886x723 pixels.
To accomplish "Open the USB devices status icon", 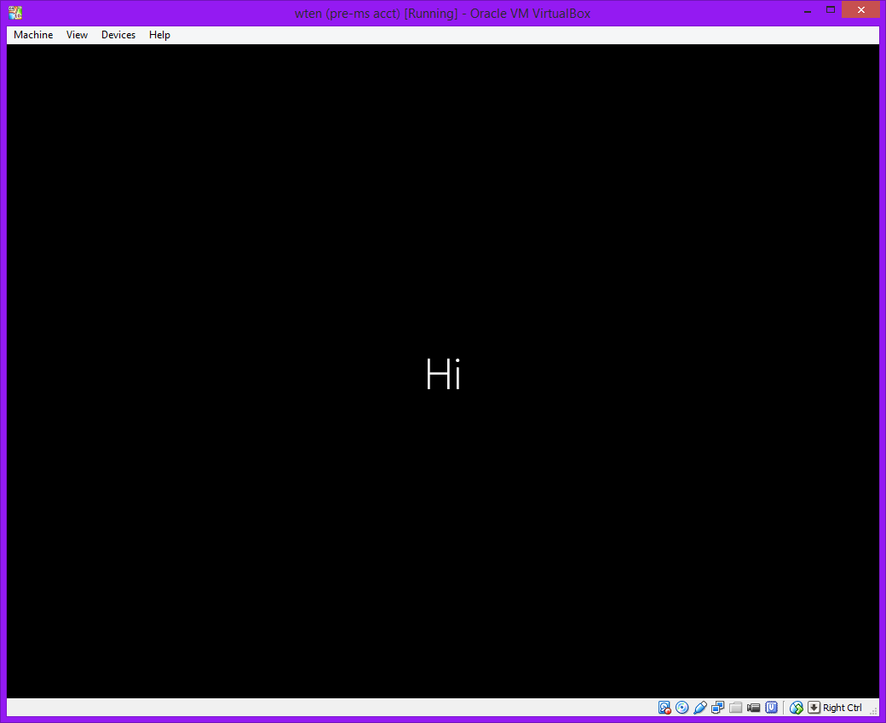I will (700, 708).
